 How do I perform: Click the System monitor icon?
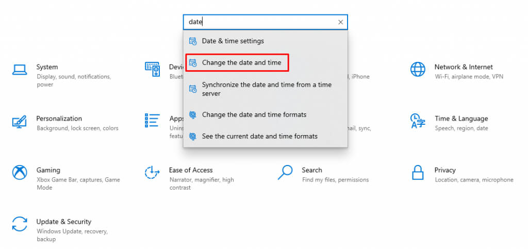[x=20, y=70]
